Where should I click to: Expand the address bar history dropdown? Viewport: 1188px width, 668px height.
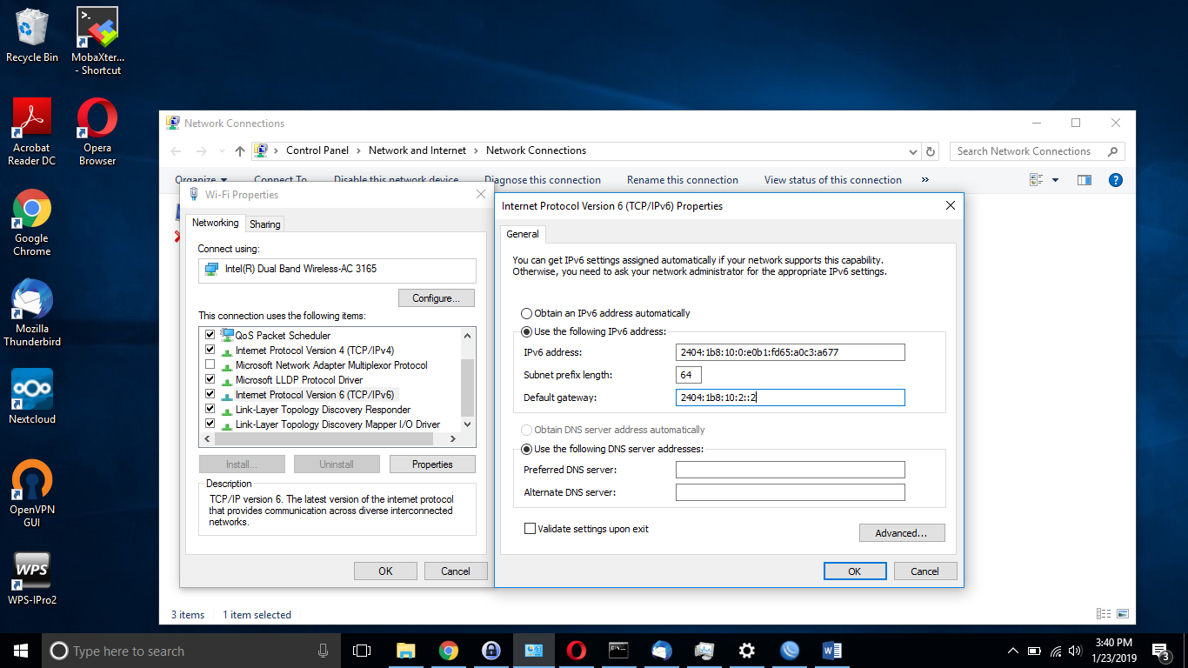(x=911, y=151)
